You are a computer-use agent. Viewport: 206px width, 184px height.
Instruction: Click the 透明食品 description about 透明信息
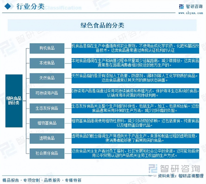tap(135, 138)
